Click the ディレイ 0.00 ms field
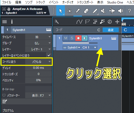134x113 pixels. [x=39, y=68]
